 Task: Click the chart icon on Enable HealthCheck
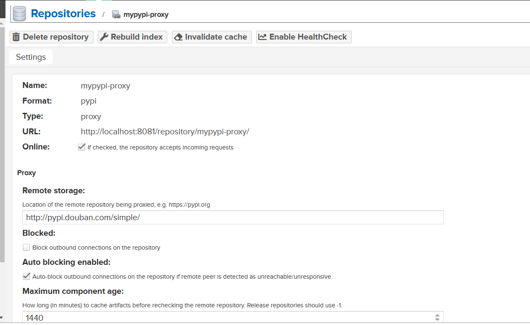coord(262,37)
